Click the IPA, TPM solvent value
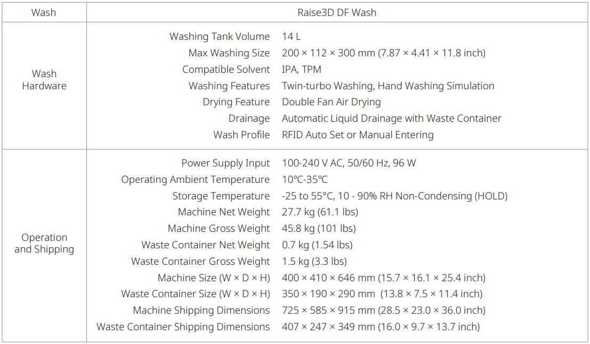The width and height of the screenshot is (590, 344). (x=301, y=70)
